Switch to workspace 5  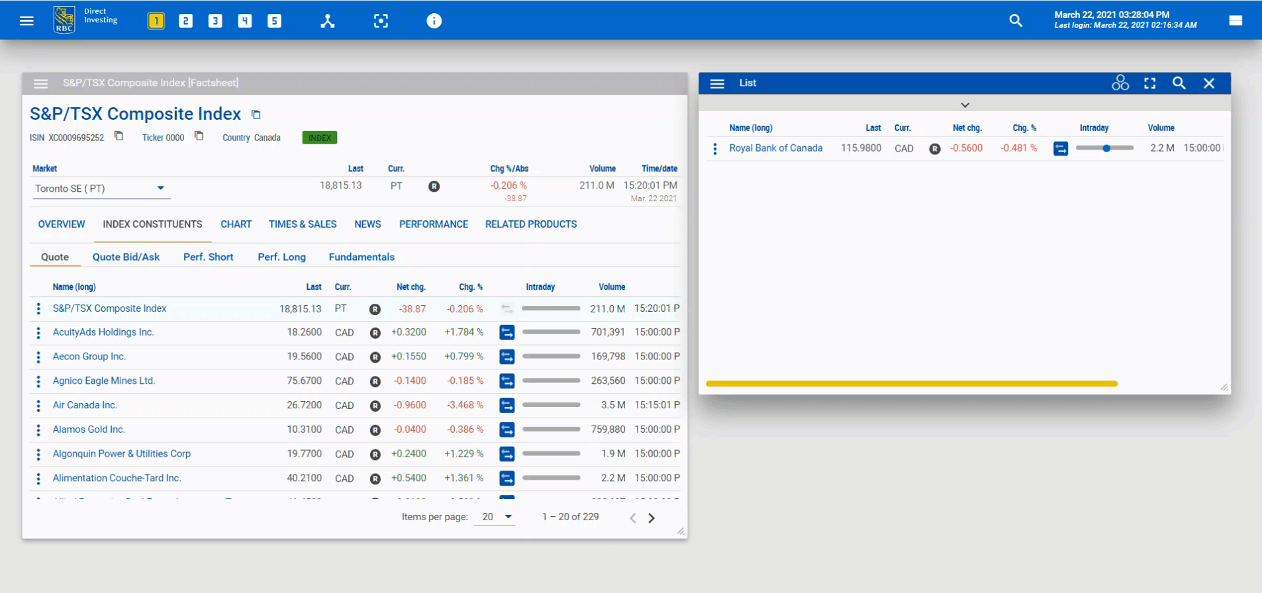274,21
